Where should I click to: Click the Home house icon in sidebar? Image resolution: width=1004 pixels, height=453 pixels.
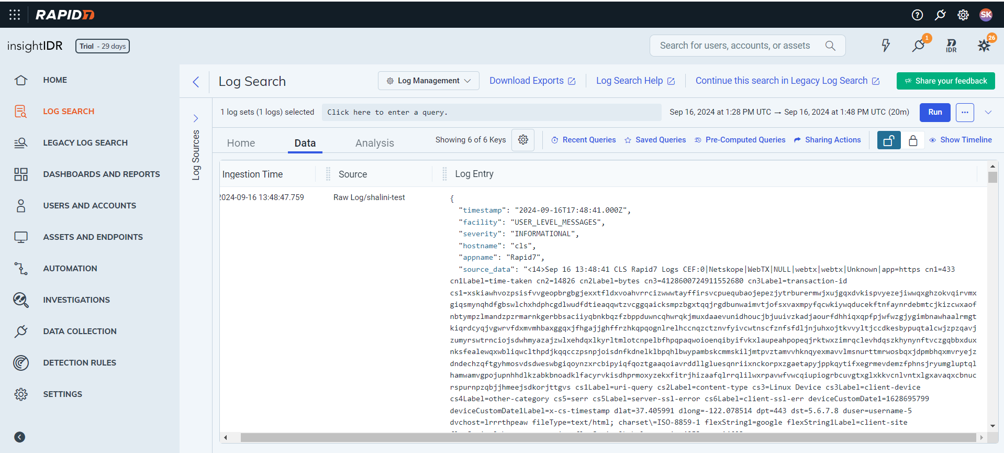click(21, 80)
